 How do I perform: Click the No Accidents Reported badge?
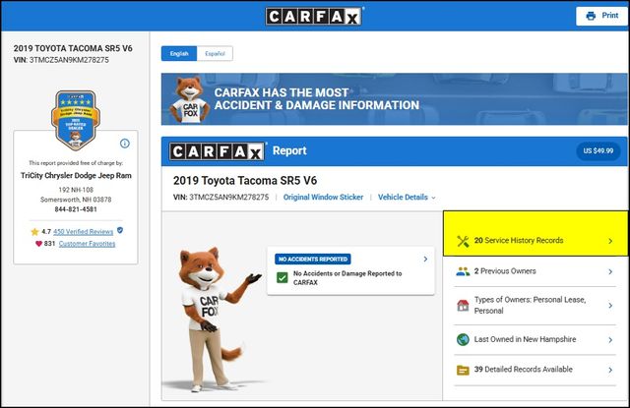(313, 260)
